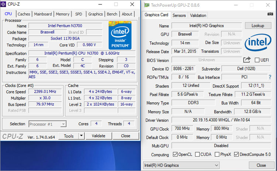
Task: Click the Shaders value 12 Unified
Action: [191, 86]
